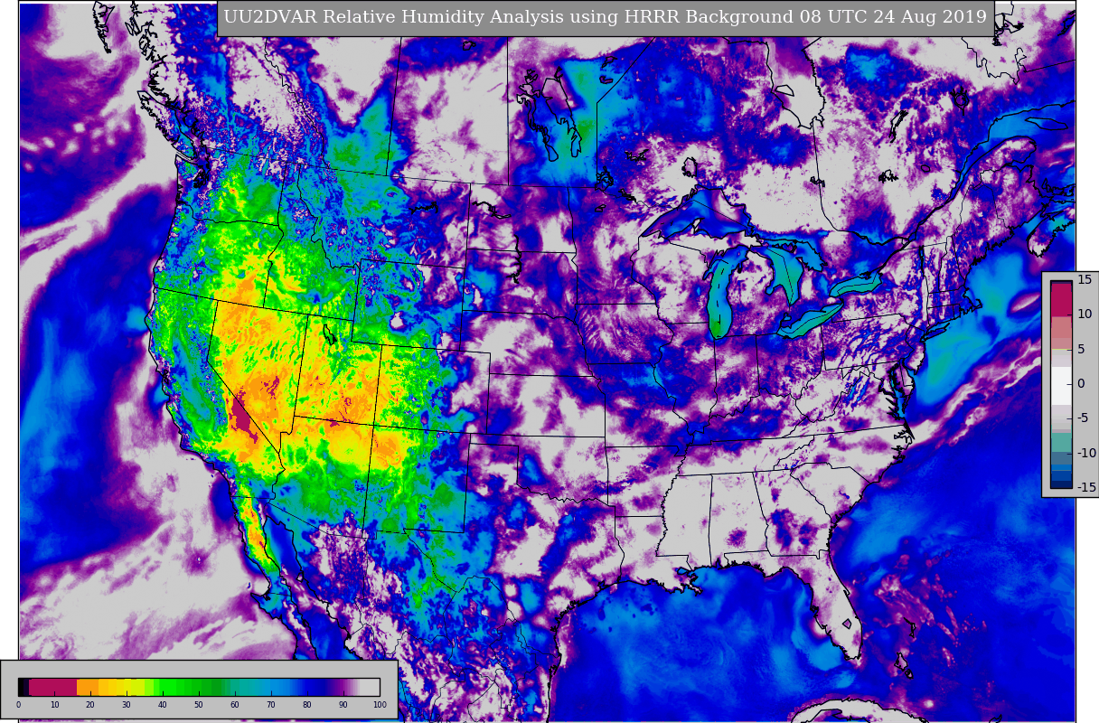Screen dimensions: 1099x723
Task: Click the -10 label on the right colorbar
Action: [x=1085, y=453]
